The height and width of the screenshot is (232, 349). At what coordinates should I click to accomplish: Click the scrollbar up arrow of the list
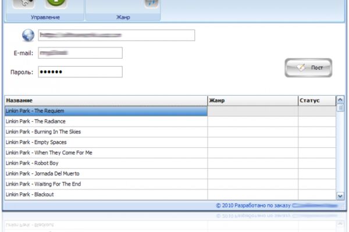click(340, 100)
